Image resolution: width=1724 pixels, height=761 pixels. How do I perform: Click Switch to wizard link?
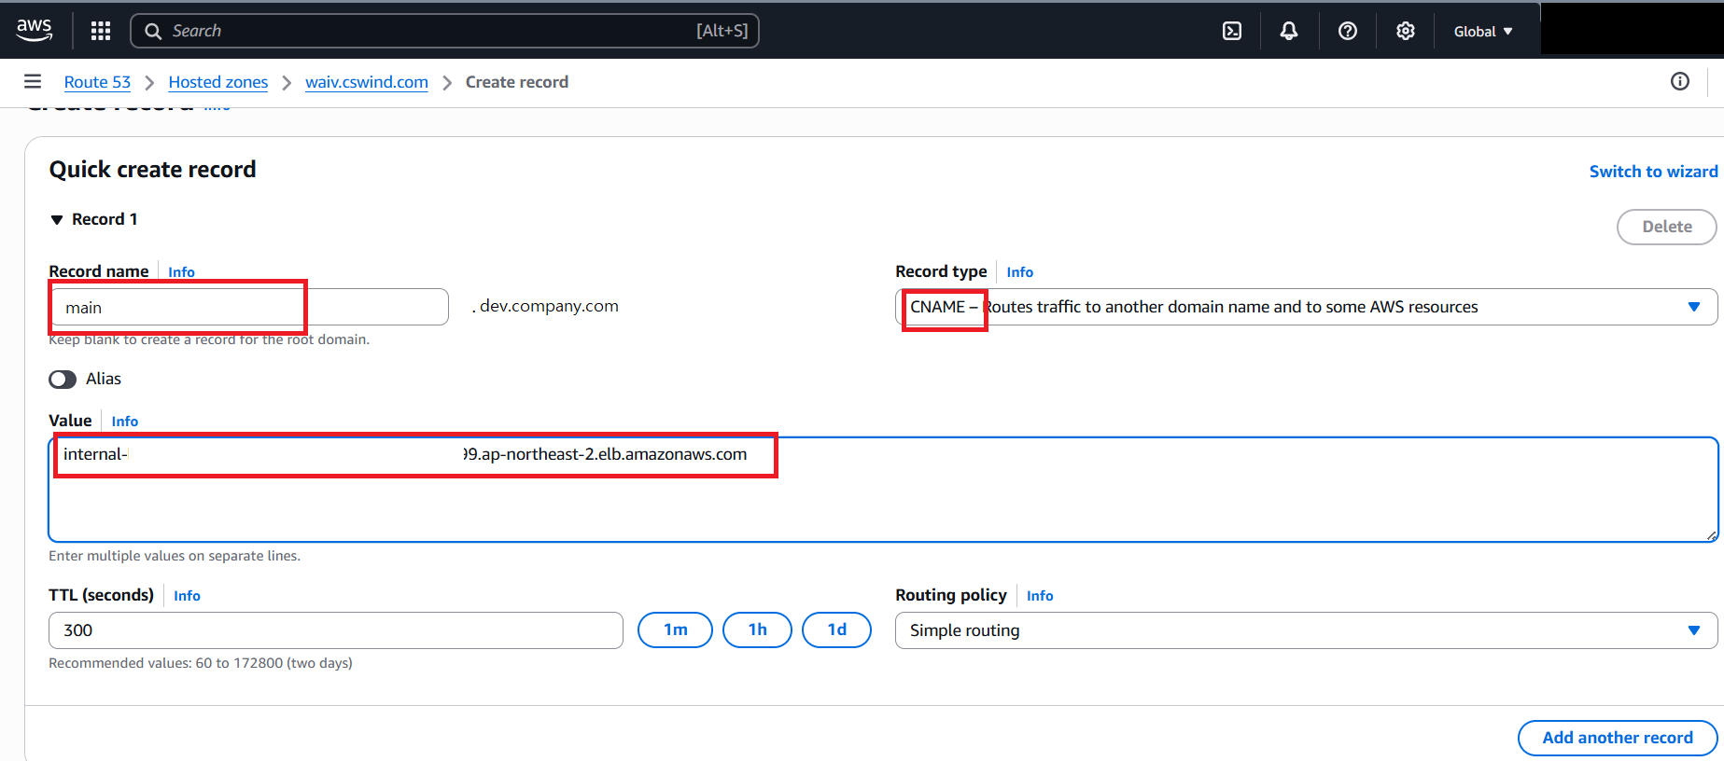pyautogui.click(x=1653, y=172)
